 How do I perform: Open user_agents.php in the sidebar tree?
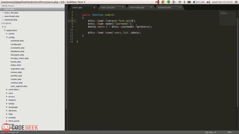pyautogui.click(x=19, y=86)
